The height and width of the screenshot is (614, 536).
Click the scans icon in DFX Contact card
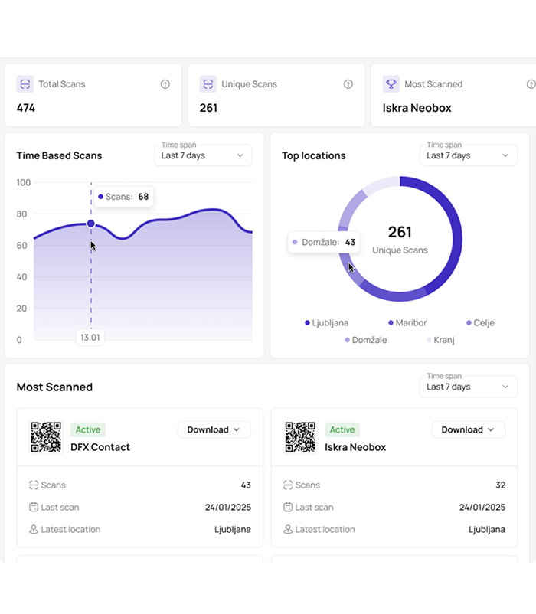(x=34, y=485)
